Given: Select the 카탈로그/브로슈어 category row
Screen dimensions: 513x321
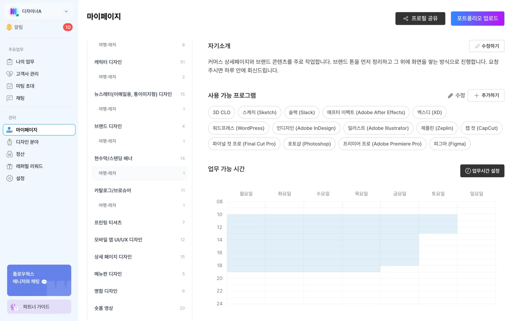Looking at the screenshot, I should pyautogui.click(x=139, y=190).
